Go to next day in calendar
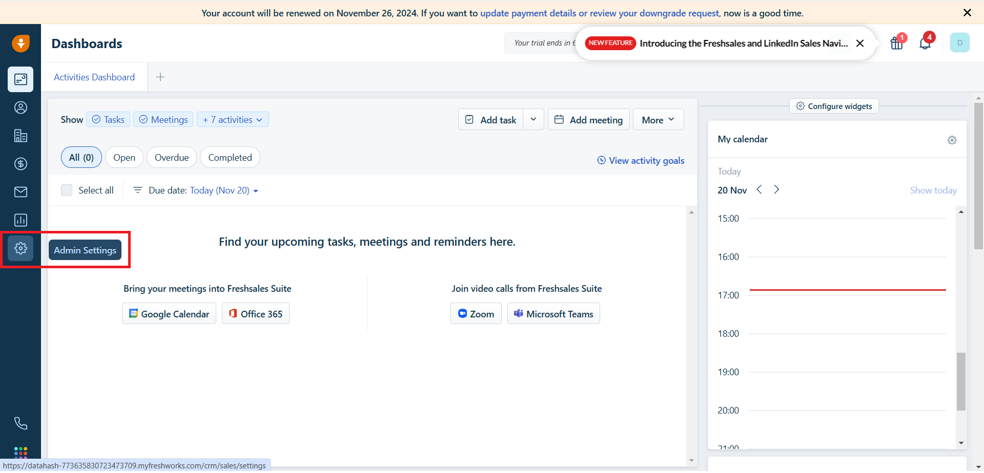Screen dimensions: 984x473 coord(776,189)
